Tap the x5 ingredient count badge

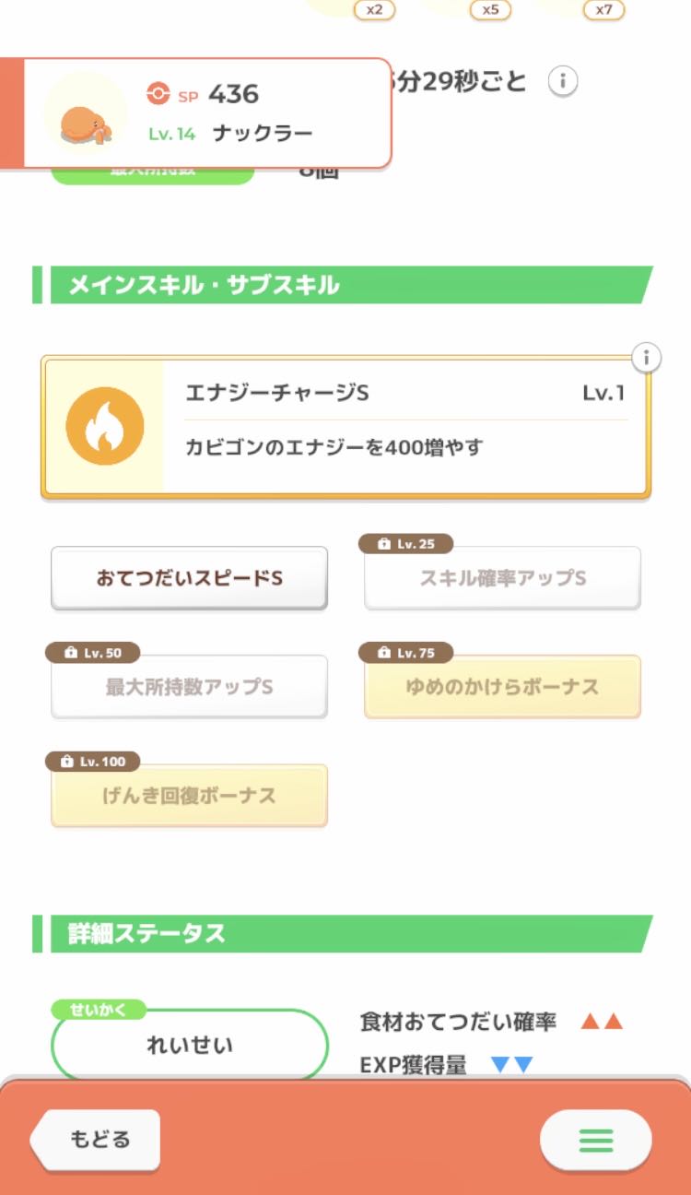(x=490, y=9)
